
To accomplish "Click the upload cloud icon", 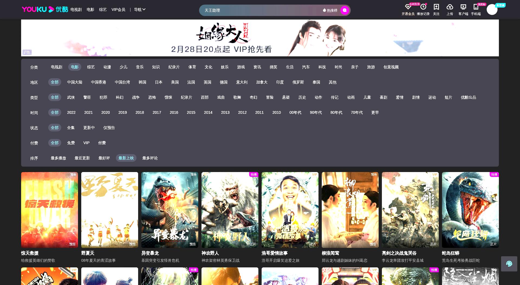I will pyautogui.click(x=450, y=7).
